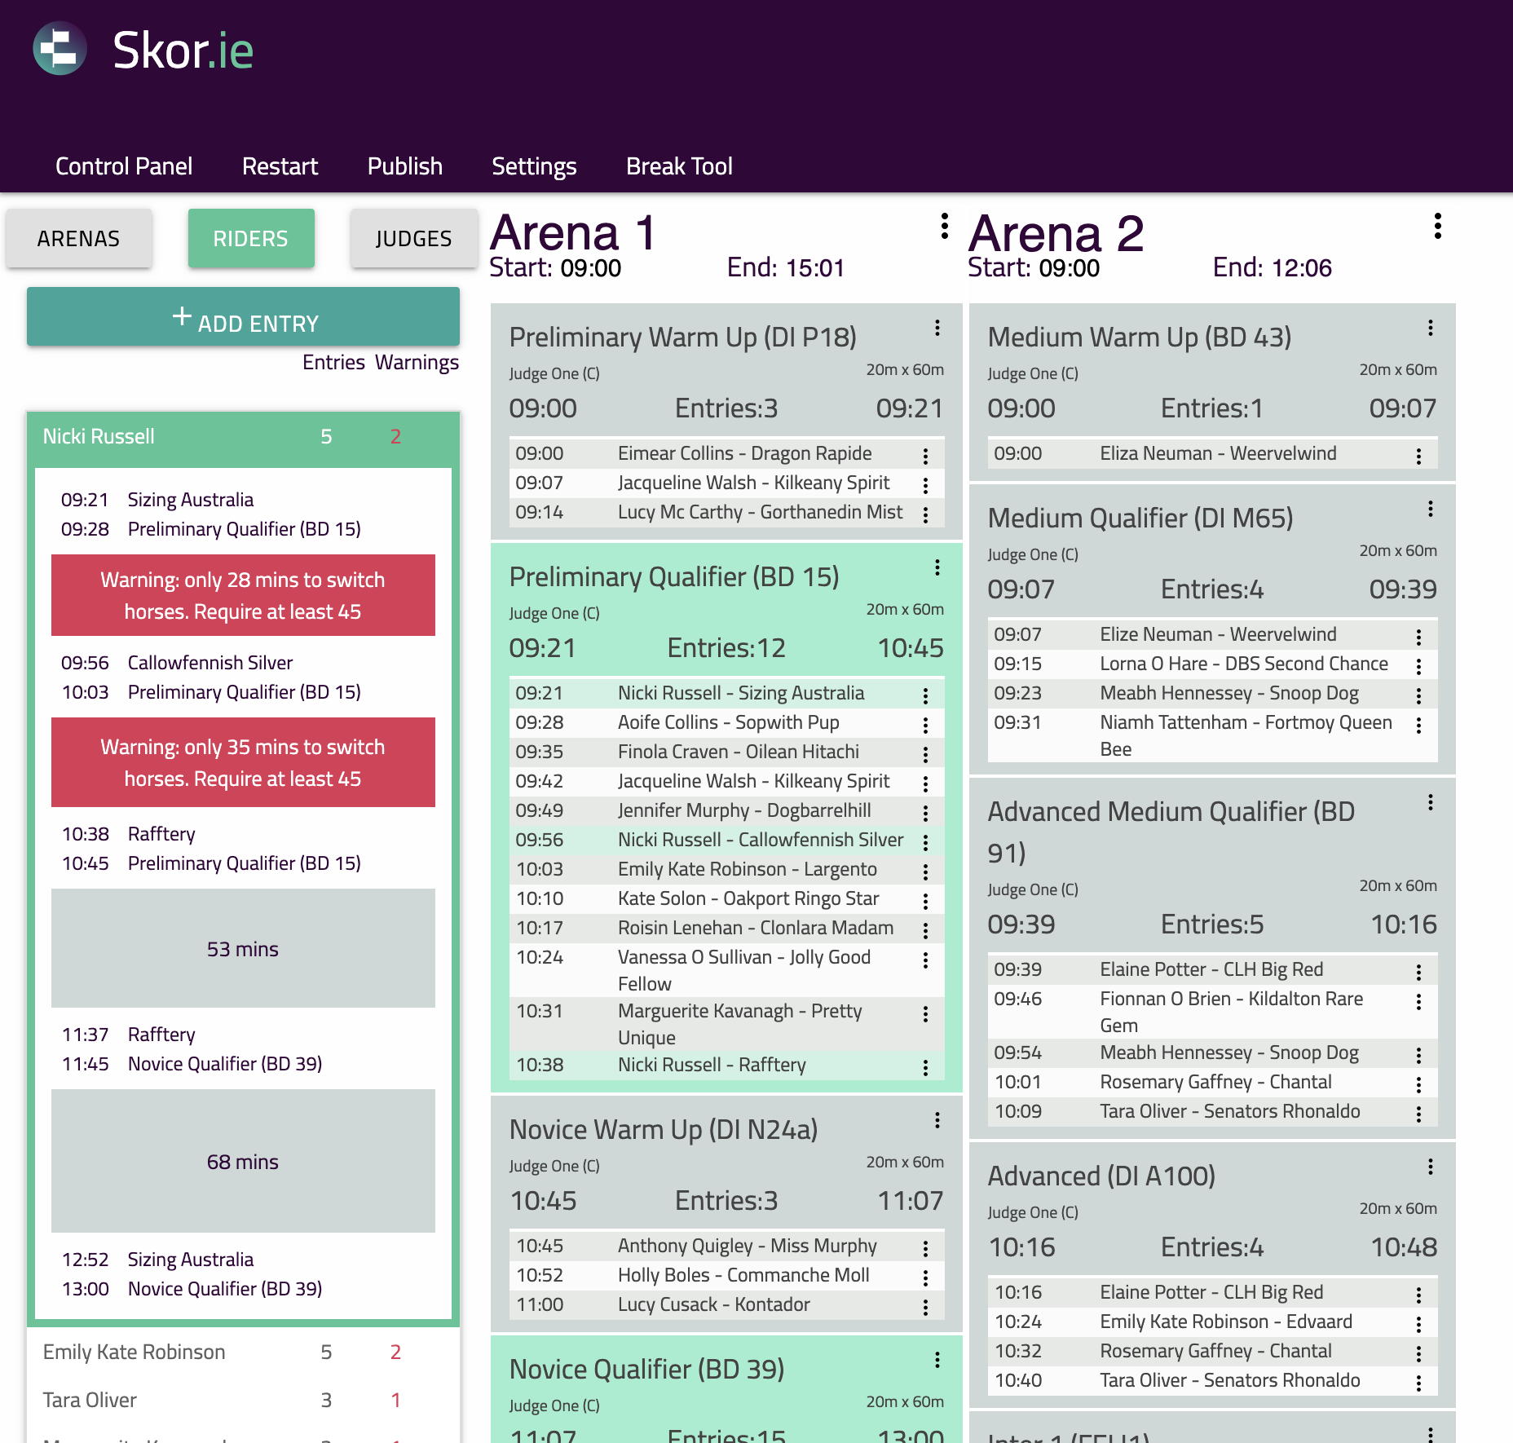Open the Control Panel menu item
The image size is (1513, 1443).
point(124,166)
